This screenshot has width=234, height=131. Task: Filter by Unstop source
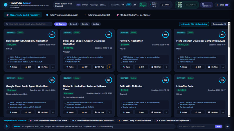click(x=96, y=24)
